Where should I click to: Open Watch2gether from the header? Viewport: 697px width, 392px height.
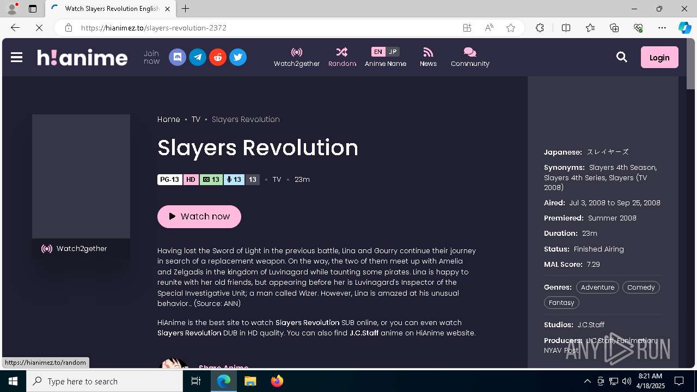coord(297,57)
